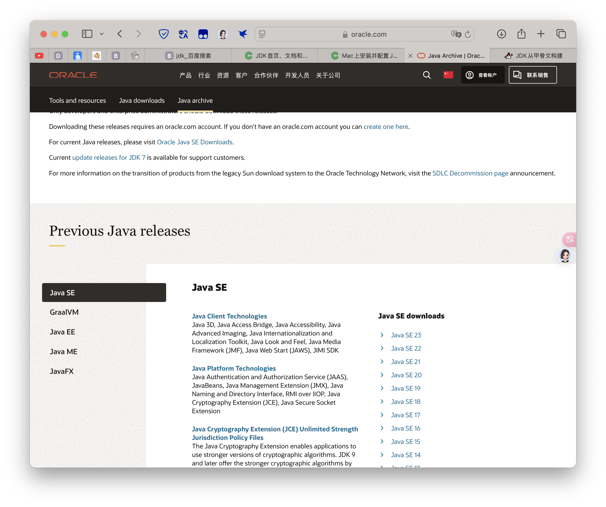Open SDLC Decommission page link
This screenshot has width=606, height=507.
[x=470, y=173]
